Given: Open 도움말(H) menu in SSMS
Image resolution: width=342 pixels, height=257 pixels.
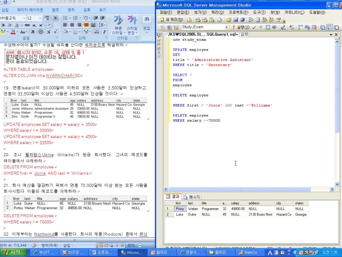Looking at the screenshot, I should [x=317, y=12].
